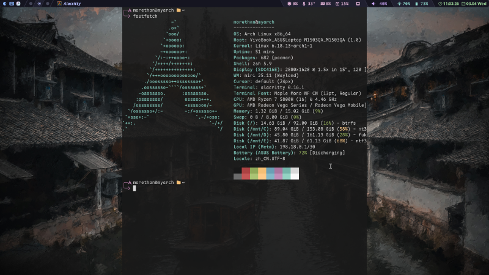Click the Alacritty app icon in top bar
This screenshot has width=489, height=275.
coord(59,4)
